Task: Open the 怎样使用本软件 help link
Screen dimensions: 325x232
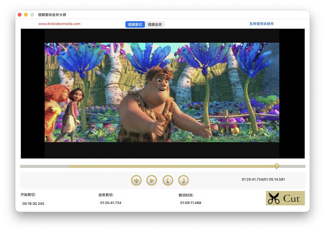Action: click(261, 24)
